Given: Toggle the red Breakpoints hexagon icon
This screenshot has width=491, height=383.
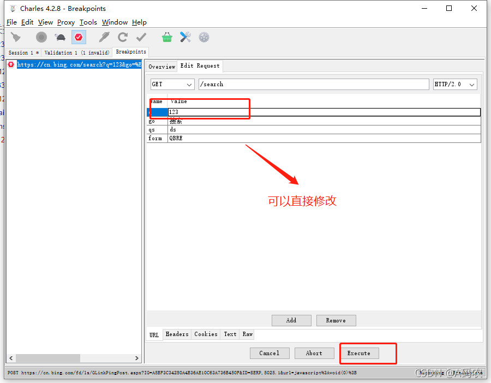Looking at the screenshot, I should [x=79, y=37].
